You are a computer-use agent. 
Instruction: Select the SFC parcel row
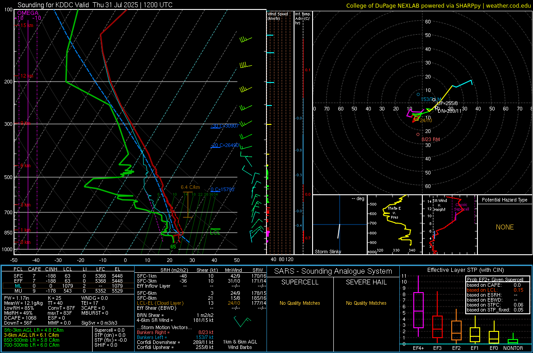point(68,276)
